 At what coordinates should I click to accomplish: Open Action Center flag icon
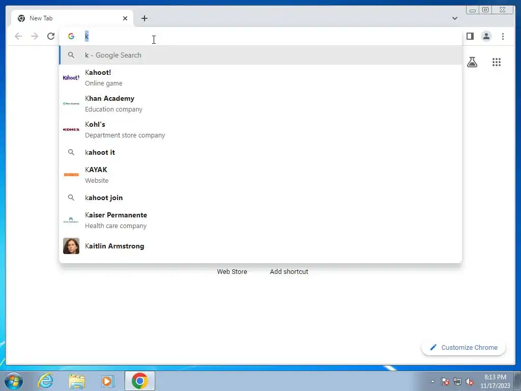[x=445, y=381]
